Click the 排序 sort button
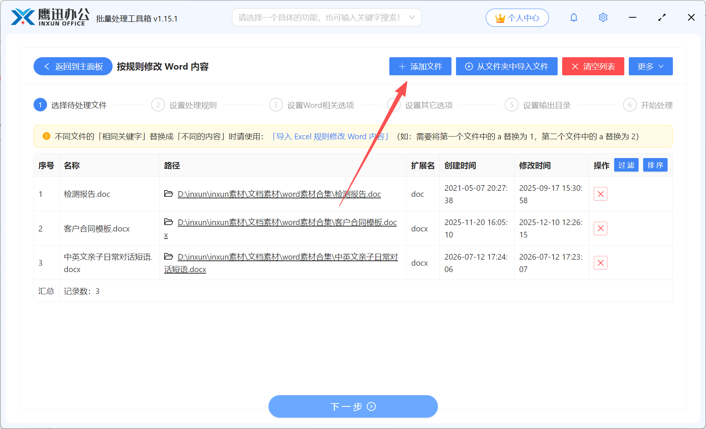 click(655, 165)
